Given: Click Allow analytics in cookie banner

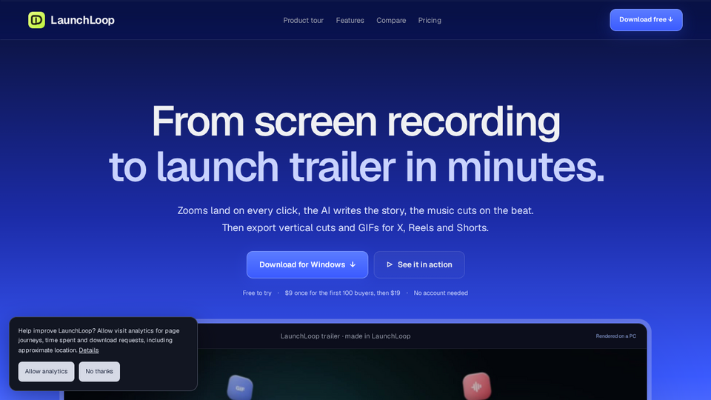Looking at the screenshot, I should [x=46, y=371].
